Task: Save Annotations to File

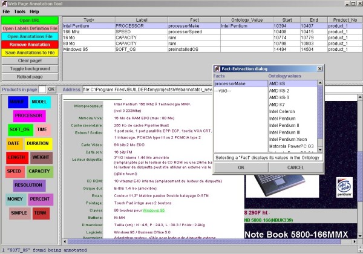Action: tap(29, 53)
